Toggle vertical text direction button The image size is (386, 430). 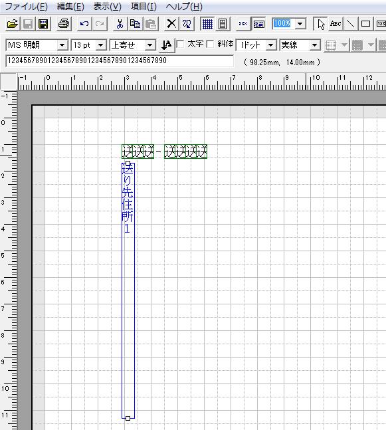coord(167,45)
